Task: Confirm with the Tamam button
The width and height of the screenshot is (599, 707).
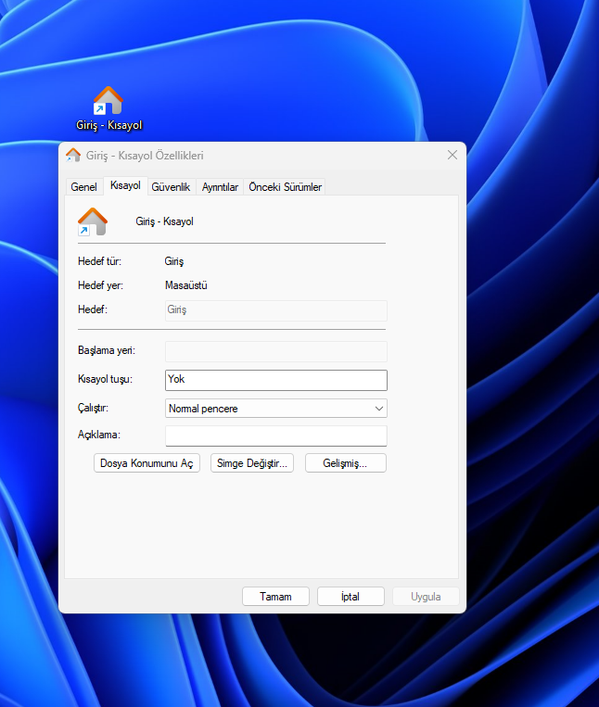Action: [x=275, y=597]
